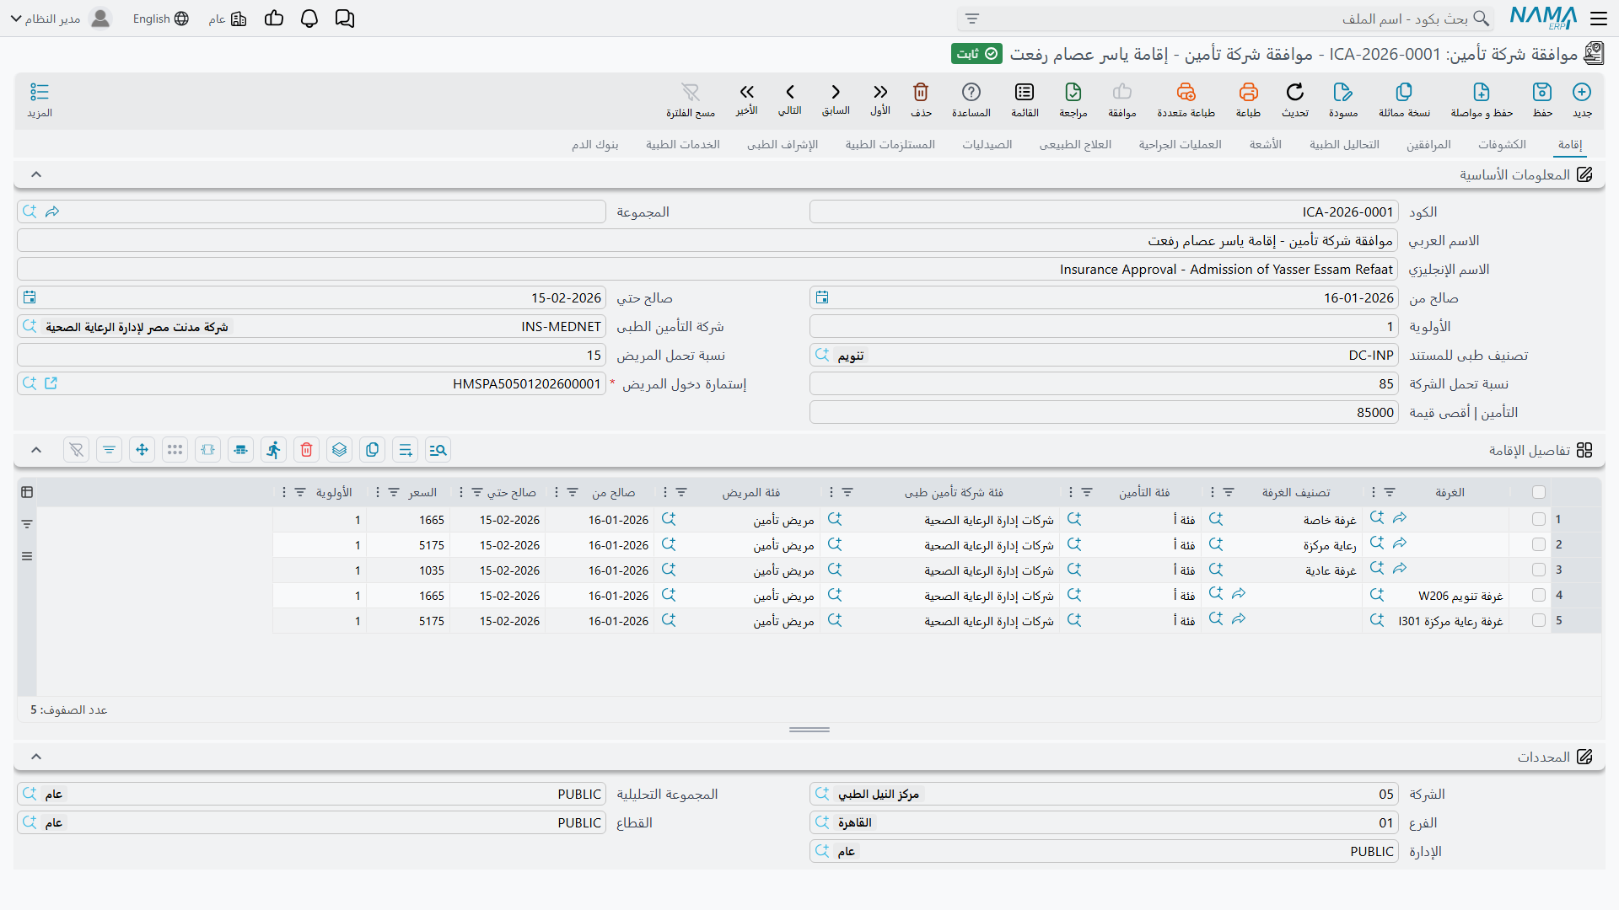Switch to the الكشوفات tab
1619x910 pixels.
click(1502, 145)
